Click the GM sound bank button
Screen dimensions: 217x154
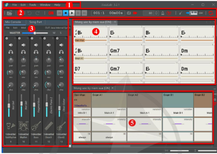coord(201,13)
